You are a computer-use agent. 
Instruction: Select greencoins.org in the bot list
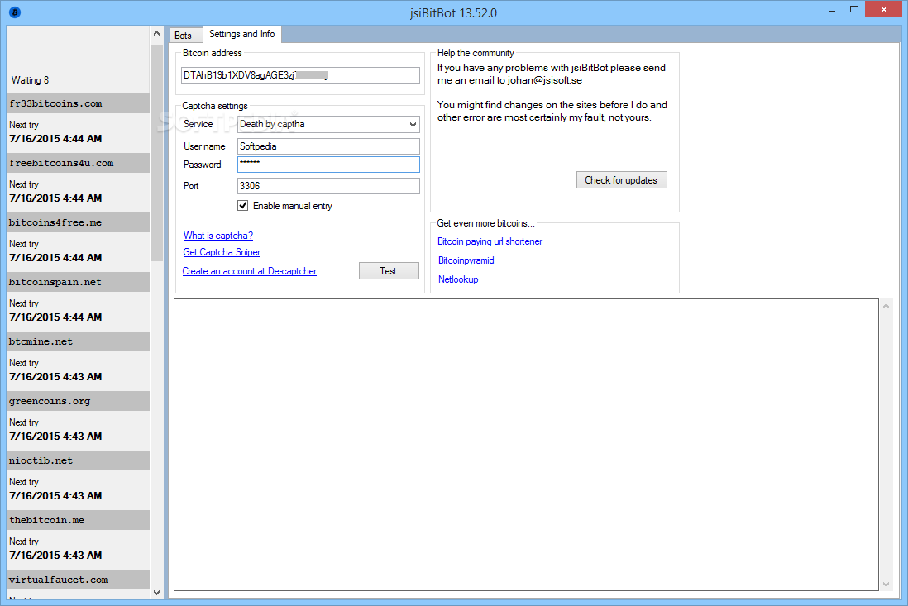[x=79, y=401]
